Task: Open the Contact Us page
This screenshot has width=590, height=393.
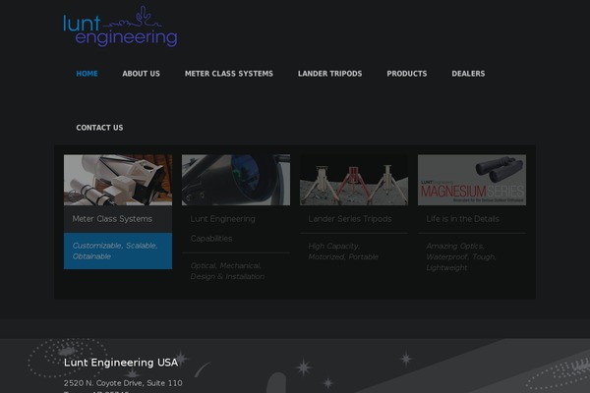Action: (x=99, y=128)
